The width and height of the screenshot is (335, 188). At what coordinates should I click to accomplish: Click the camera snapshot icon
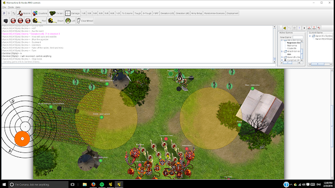click(x=6, y=21)
